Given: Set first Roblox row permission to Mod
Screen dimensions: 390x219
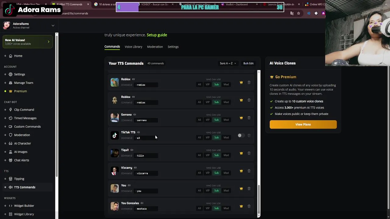Looking at the screenshot, I should click(226, 85).
